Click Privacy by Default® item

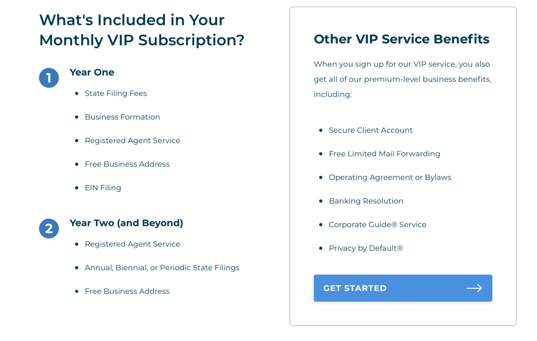(366, 248)
